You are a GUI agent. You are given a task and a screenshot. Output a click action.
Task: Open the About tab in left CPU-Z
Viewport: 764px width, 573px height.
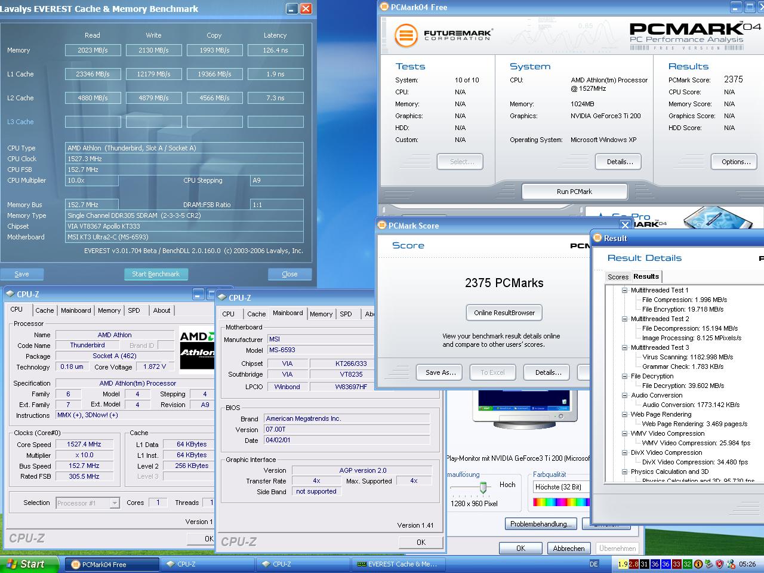[x=162, y=310]
